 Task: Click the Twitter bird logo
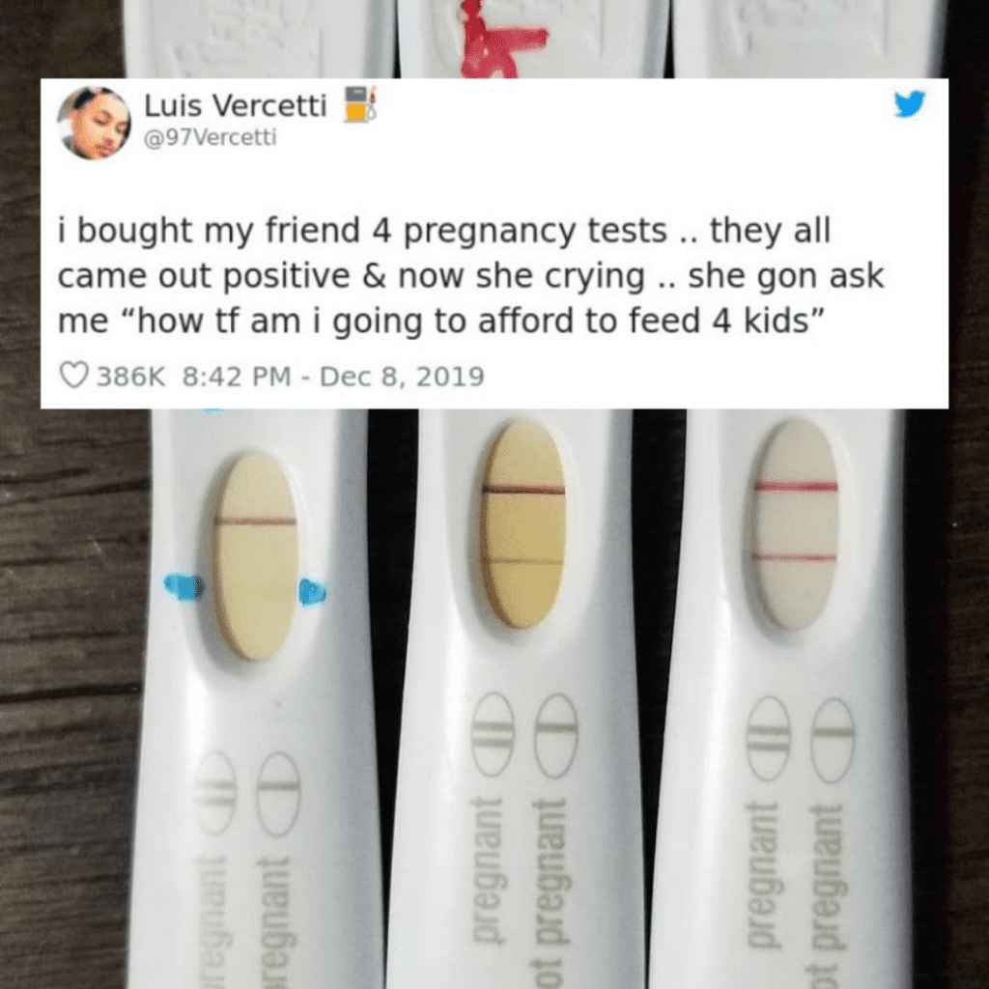[x=909, y=103]
